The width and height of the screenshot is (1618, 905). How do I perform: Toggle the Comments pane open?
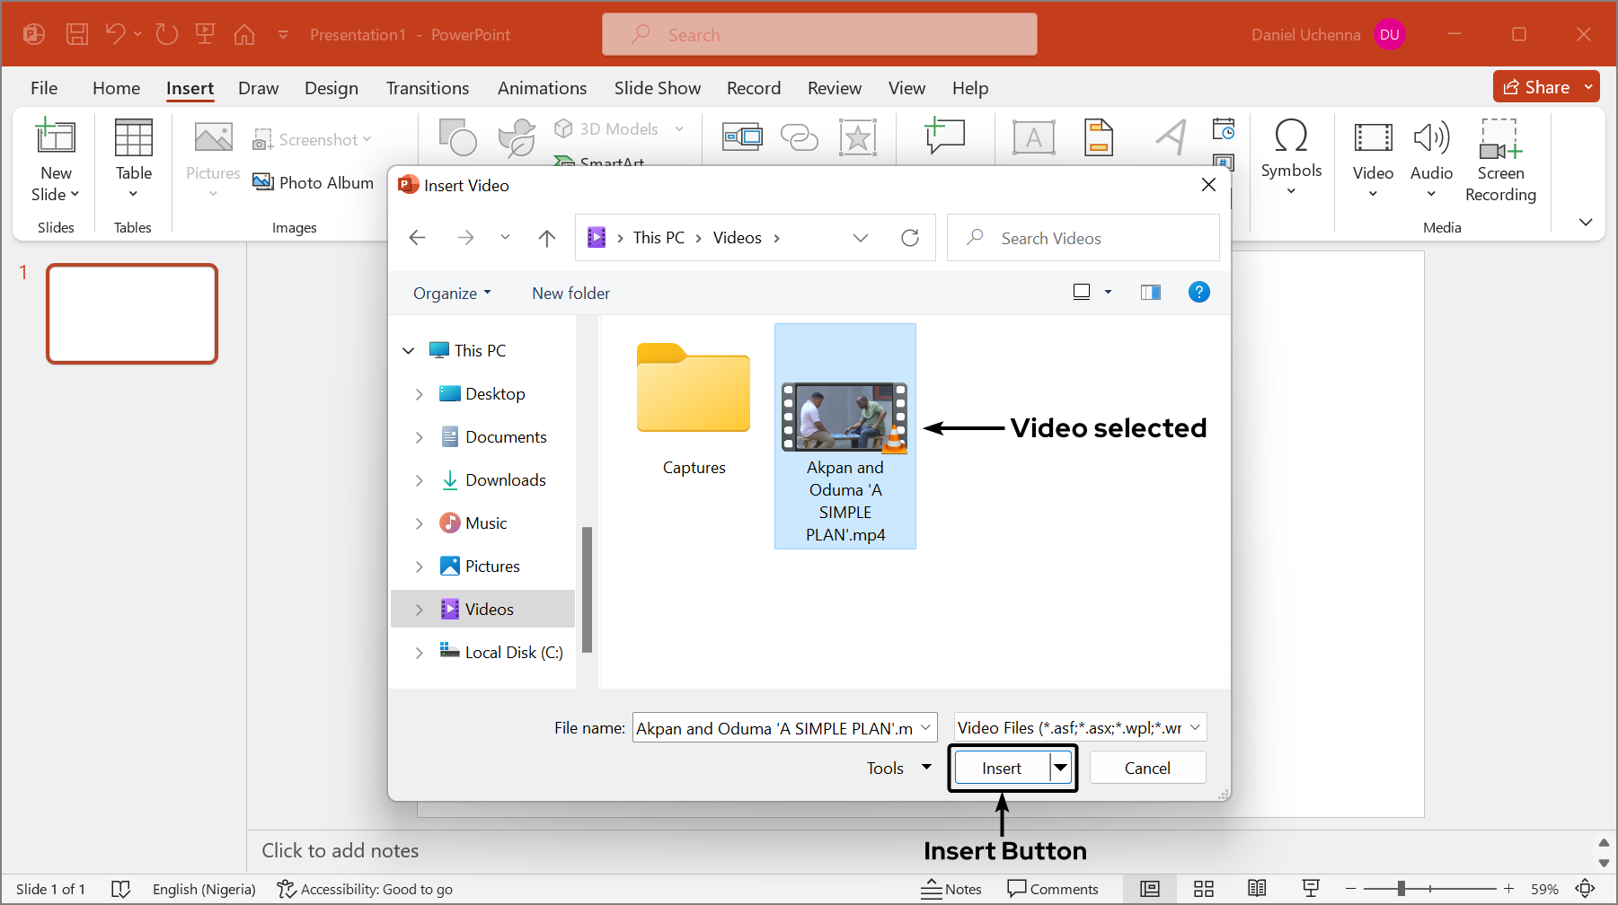click(1053, 889)
